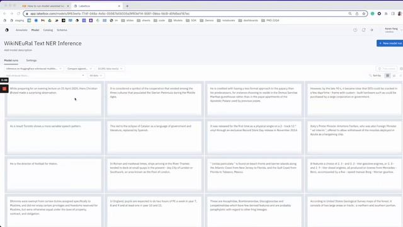Open the Compare against dropdown

pyautogui.click(x=79, y=69)
